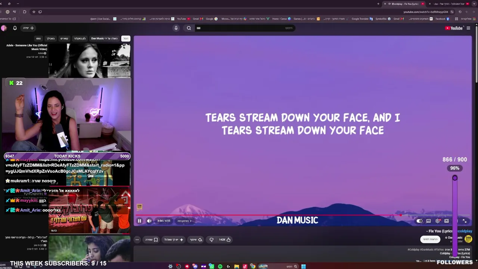This screenshot has height=269, width=478.
Task: Open Settings gear on the taskbar
Action: (x=170, y=266)
